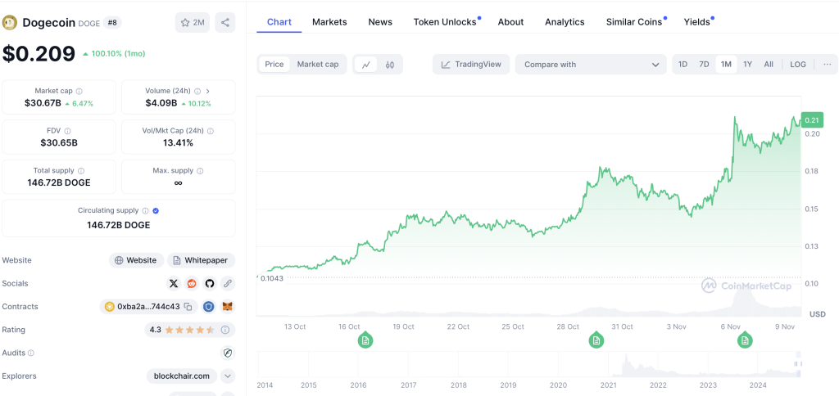
Task: Click the MetaMask fox icon
Action: [x=228, y=307]
